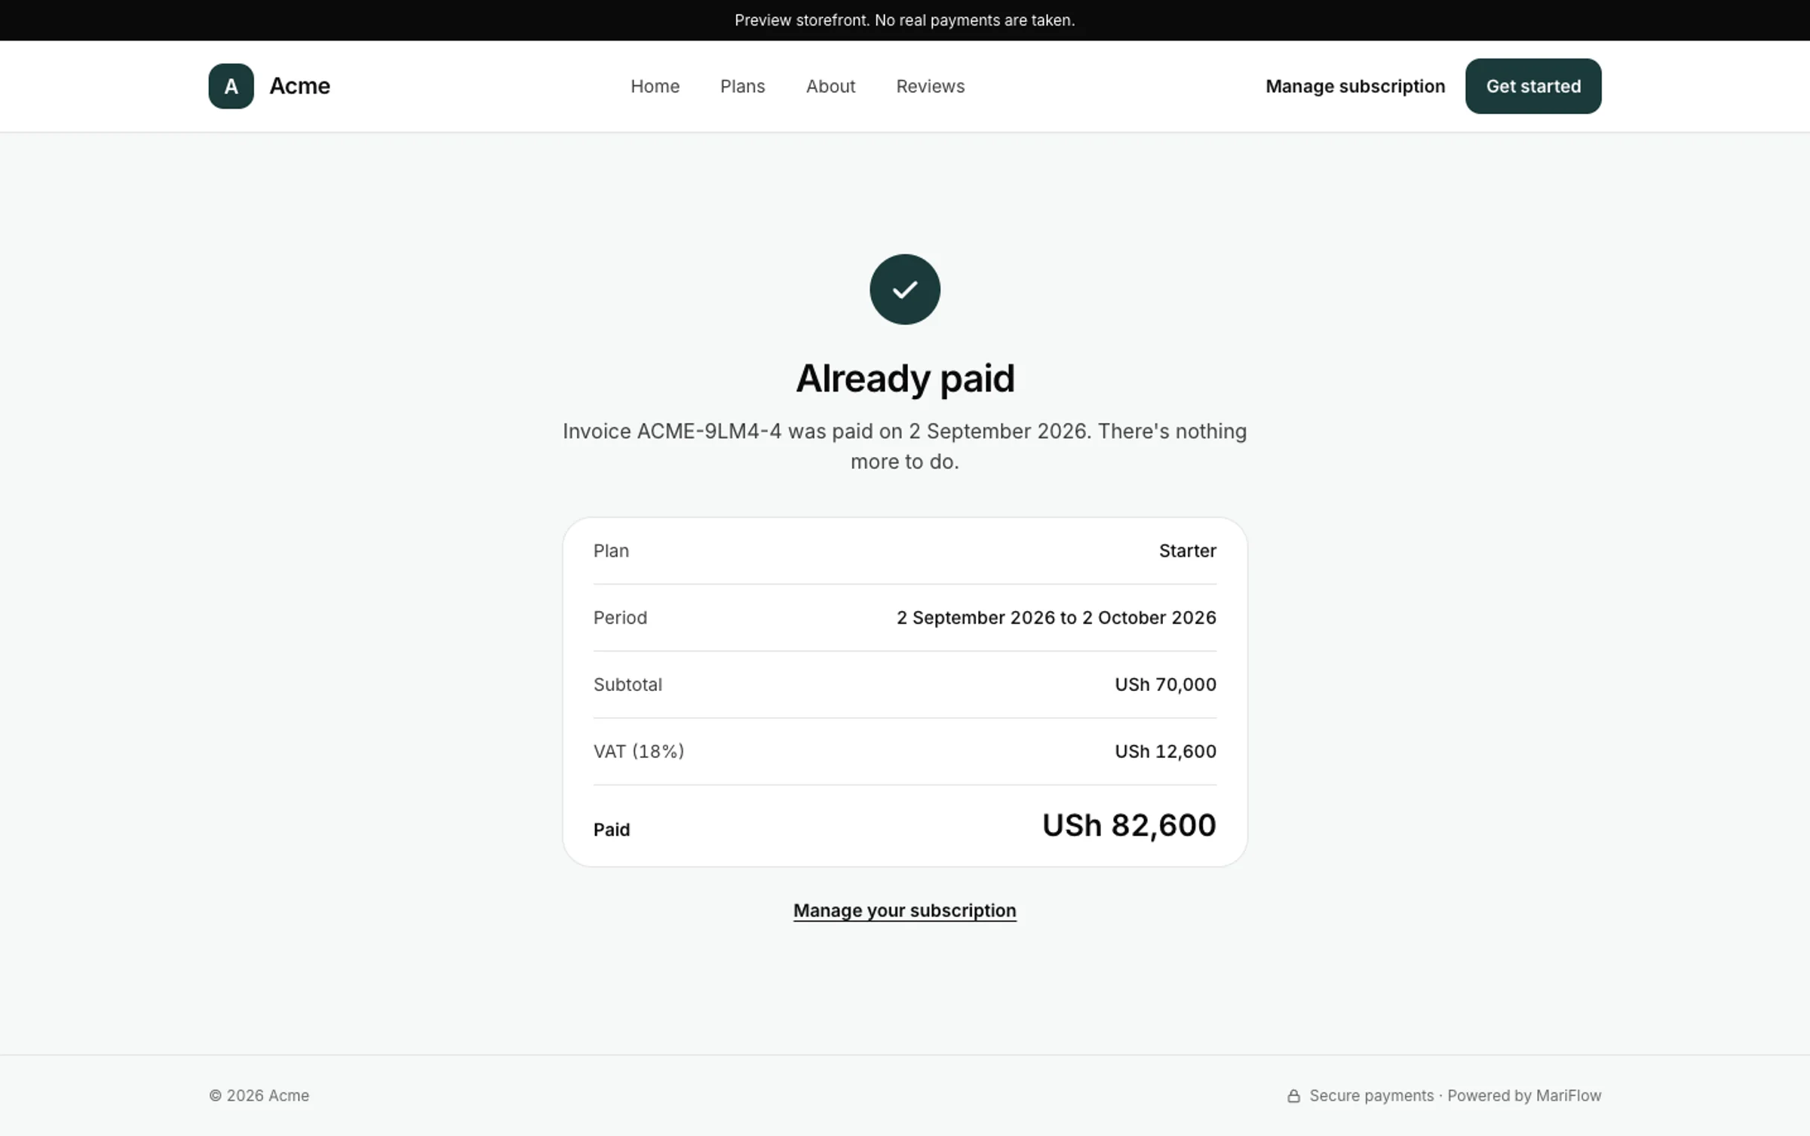View the Reviews section
This screenshot has width=1810, height=1136.
click(930, 86)
